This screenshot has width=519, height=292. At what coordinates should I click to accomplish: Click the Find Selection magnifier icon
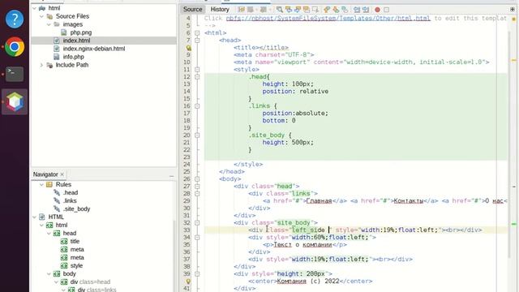280,10
